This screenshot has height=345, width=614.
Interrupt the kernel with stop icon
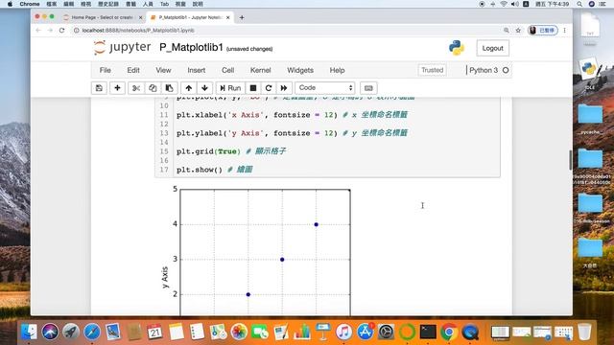click(253, 88)
